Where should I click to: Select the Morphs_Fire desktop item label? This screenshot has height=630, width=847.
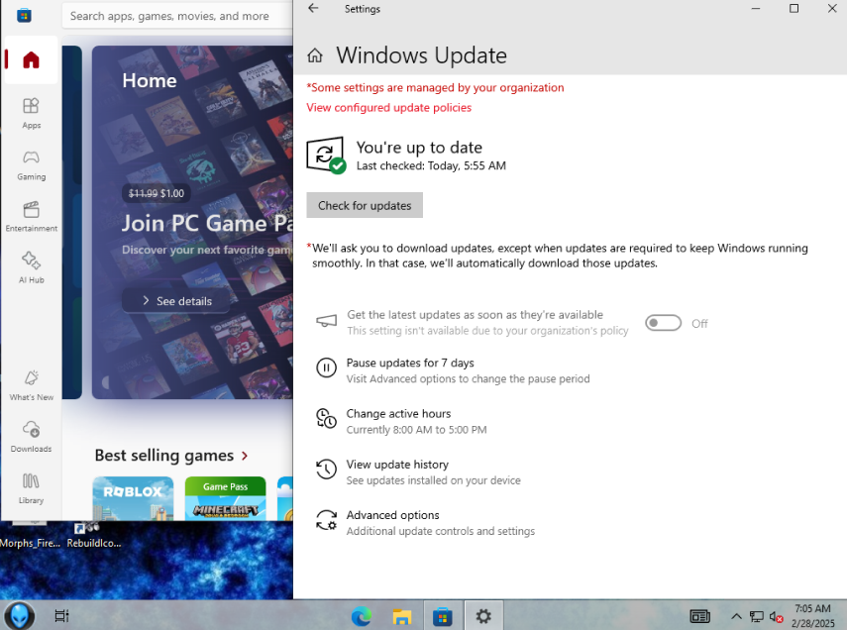(31, 543)
